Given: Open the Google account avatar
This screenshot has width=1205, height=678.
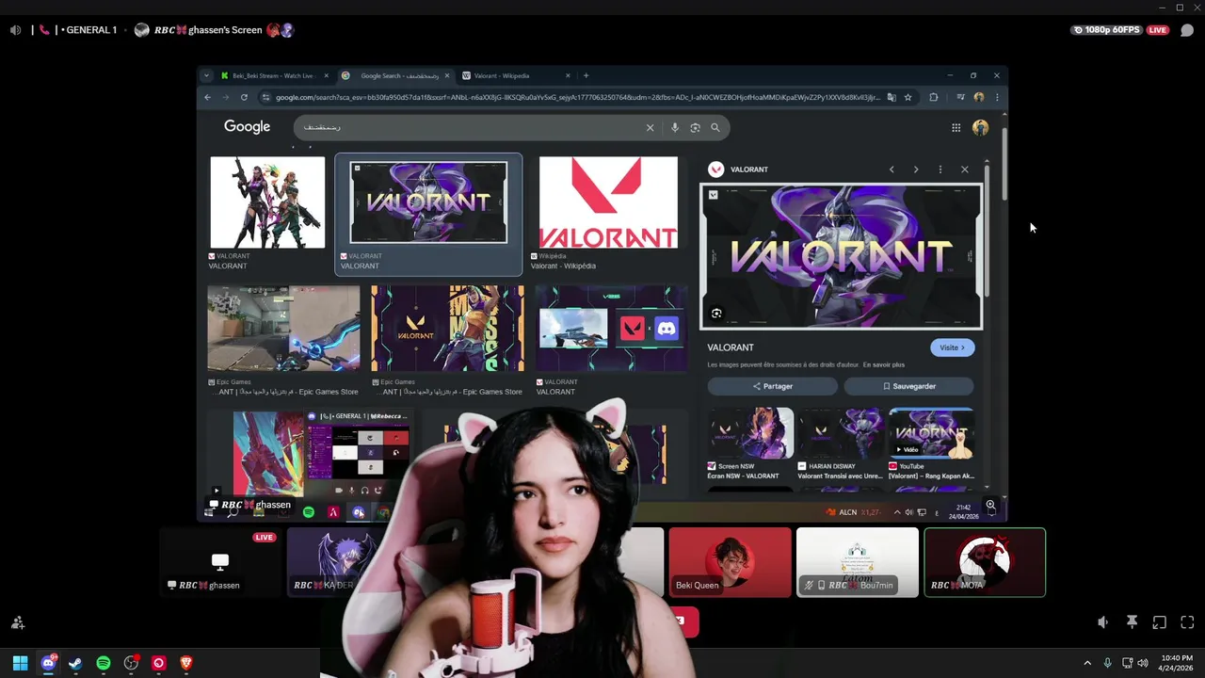Looking at the screenshot, I should coord(980,127).
